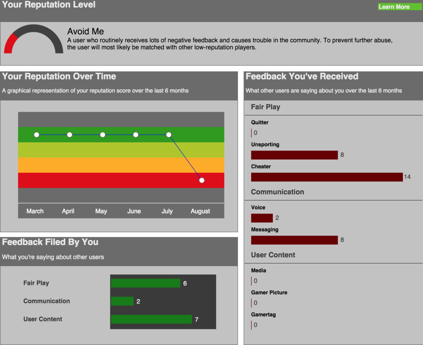Select the March data point on the chart
Image resolution: width=423 pixels, height=345 pixels.
coord(37,135)
